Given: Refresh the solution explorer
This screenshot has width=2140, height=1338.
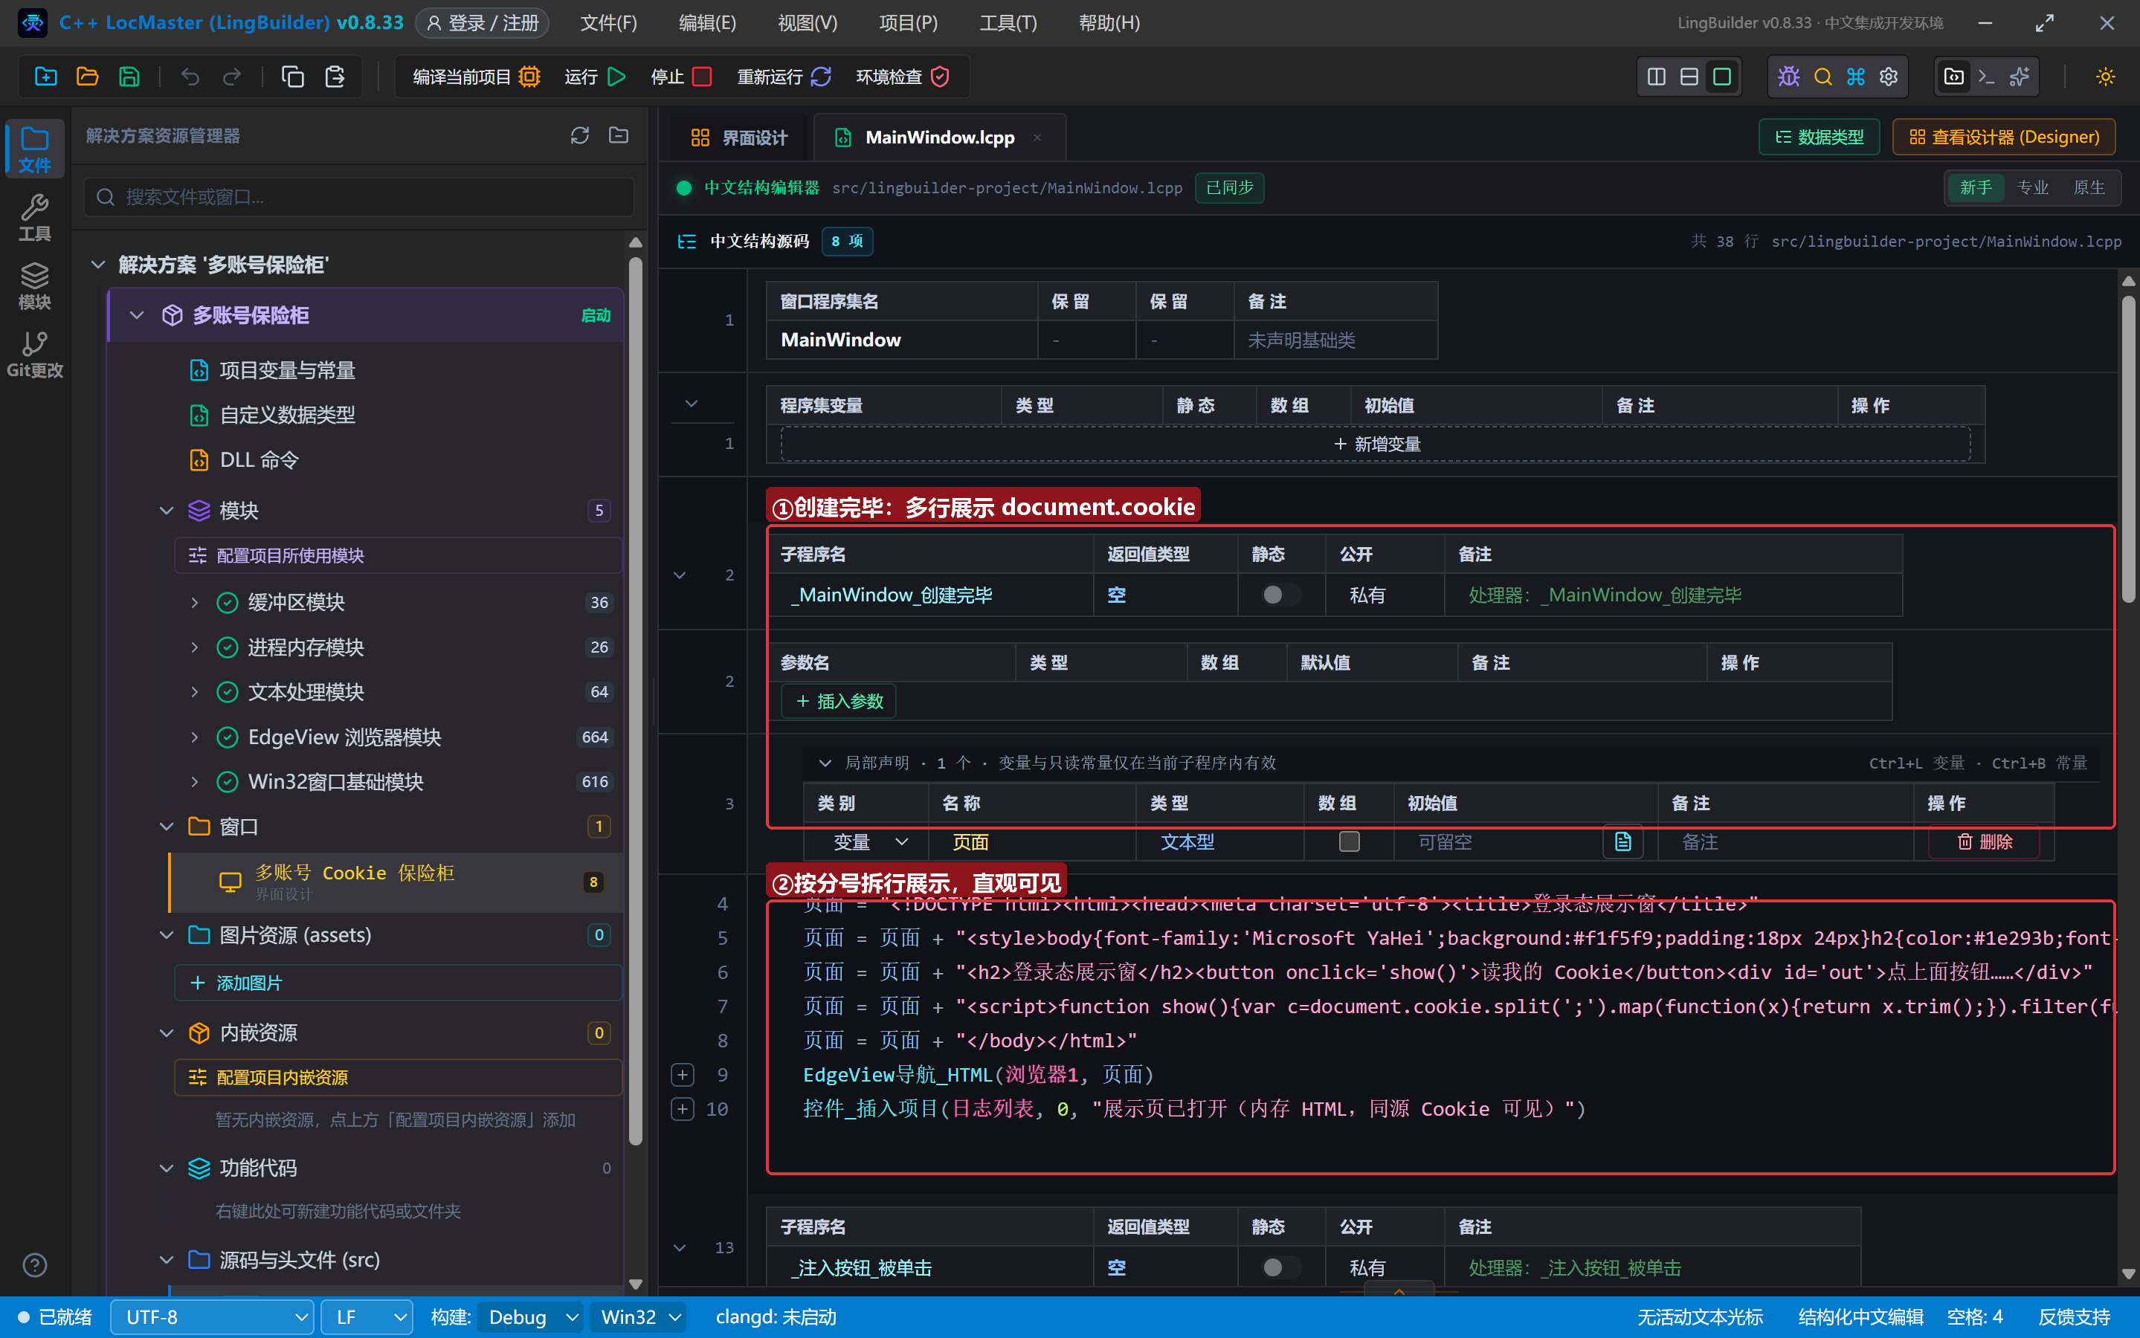Looking at the screenshot, I should 580,135.
